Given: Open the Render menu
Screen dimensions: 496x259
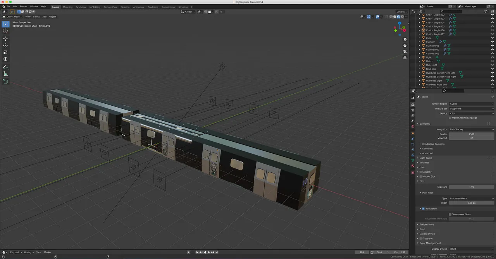Looking at the screenshot, I should tap(24, 7).
